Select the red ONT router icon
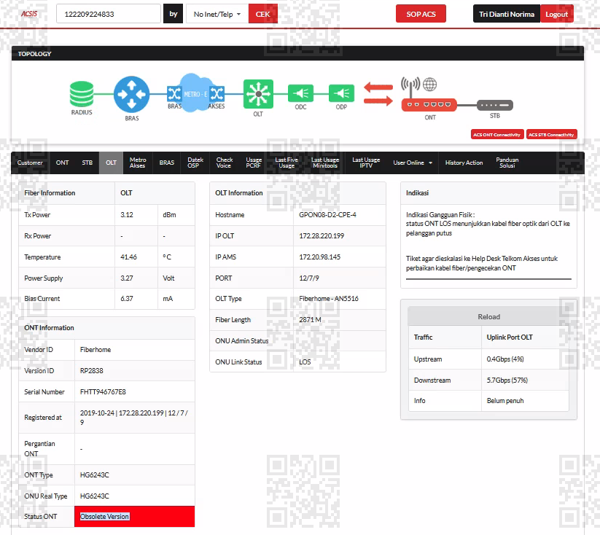The height and width of the screenshot is (535, 600). click(429, 104)
